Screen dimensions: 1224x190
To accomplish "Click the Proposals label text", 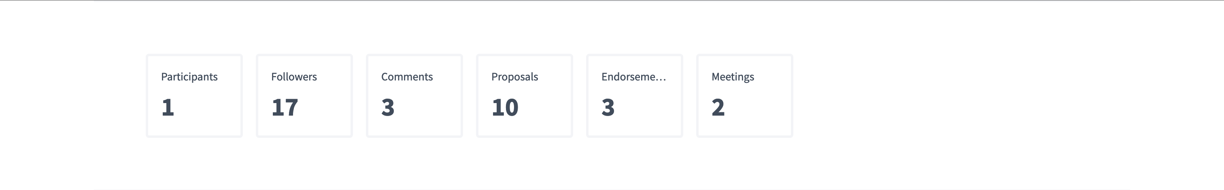I will (x=514, y=77).
